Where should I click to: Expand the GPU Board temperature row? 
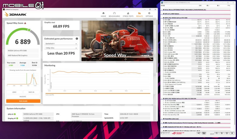pos(163,100)
